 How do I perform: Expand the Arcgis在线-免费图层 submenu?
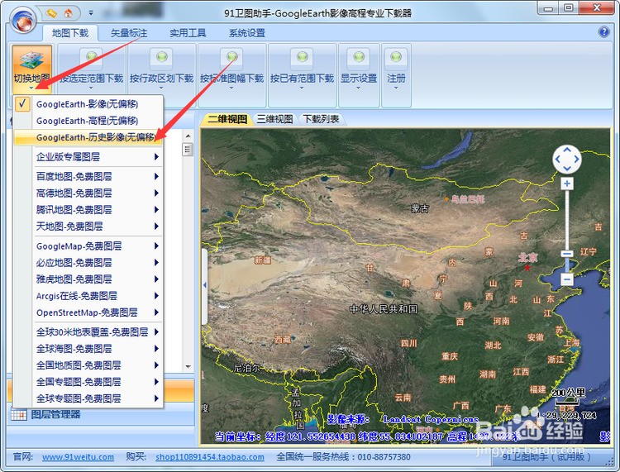click(x=88, y=296)
